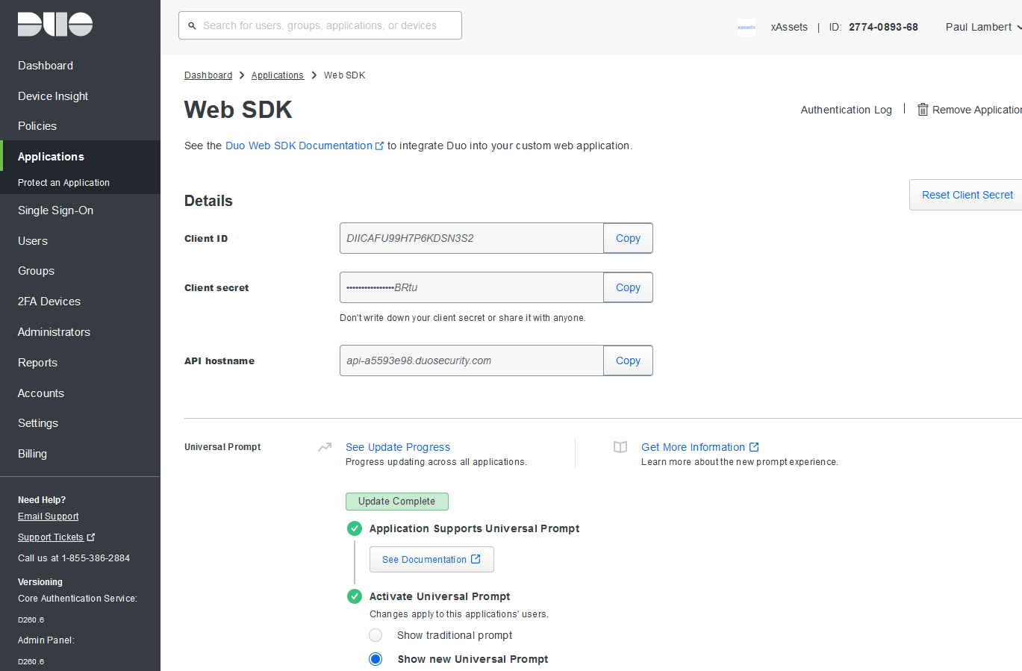Click the chevron between Dashboard and Applications breadcrumbs
The height and width of the screenshot is (671, 1022).
tap(240, 75)
